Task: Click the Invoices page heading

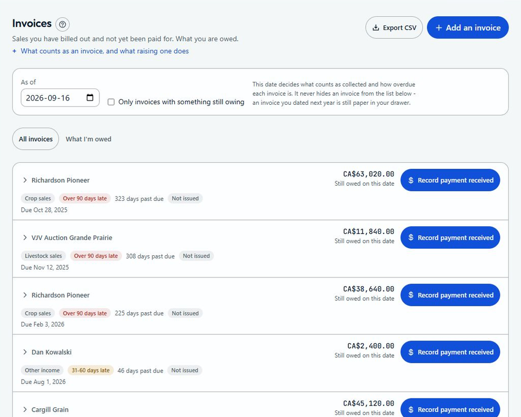Action: point(32,23)
